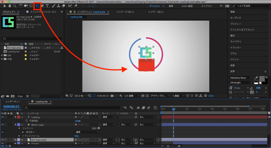Select the Puppet Pin tool
Image resolution: width=271 pixels, height=148 pixels.
pyautogui.click(x=76, y=6)
